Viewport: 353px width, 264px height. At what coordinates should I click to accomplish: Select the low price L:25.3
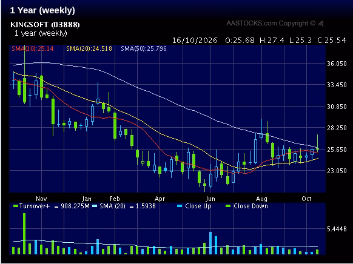301,41
